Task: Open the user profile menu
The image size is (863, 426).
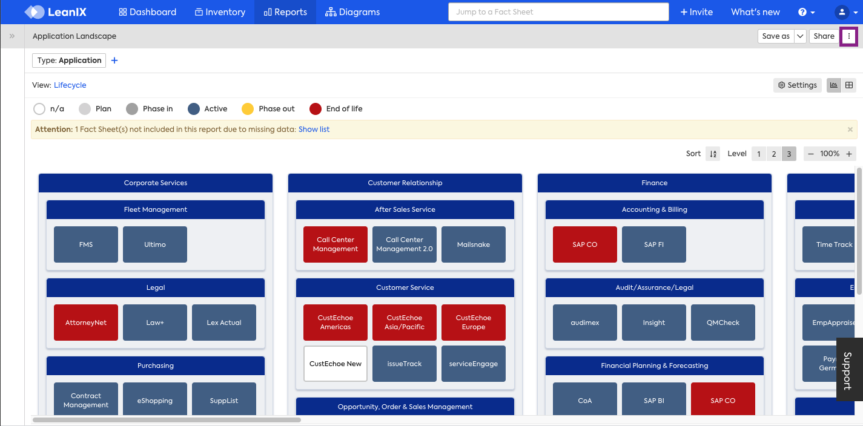Action: (845, 12)
